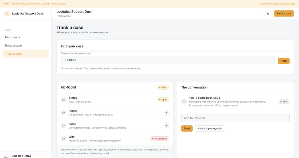Click the dot indicator on the About row
299x158 pixels.
(x=167, y=126)
